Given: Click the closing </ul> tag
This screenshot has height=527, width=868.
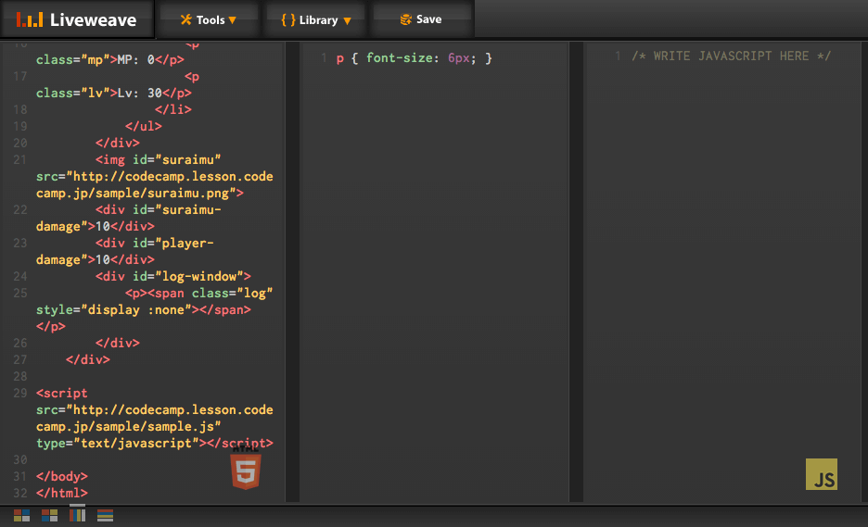Looking at the screenshot, I should tap(144, 126).
